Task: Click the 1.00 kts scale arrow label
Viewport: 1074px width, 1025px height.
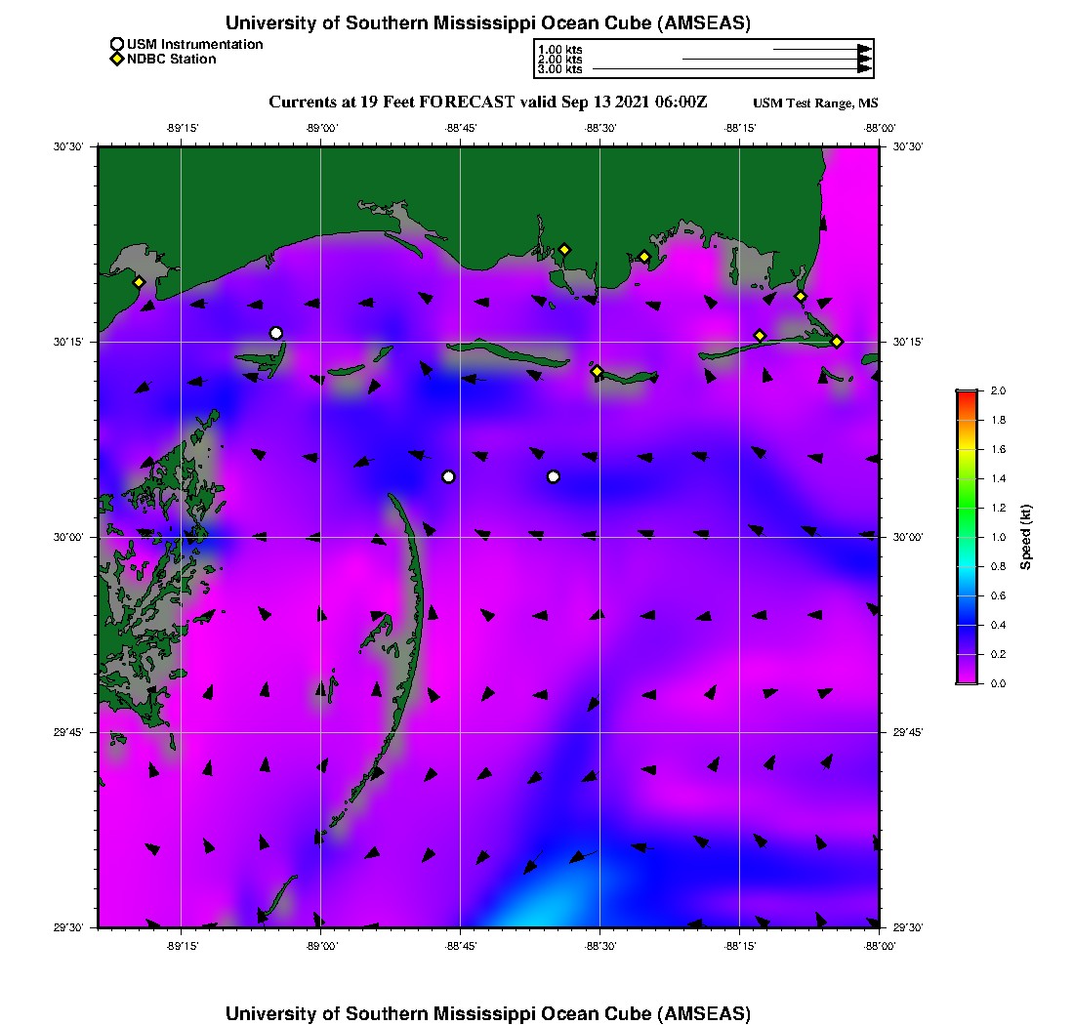Action: coord(559,49)
